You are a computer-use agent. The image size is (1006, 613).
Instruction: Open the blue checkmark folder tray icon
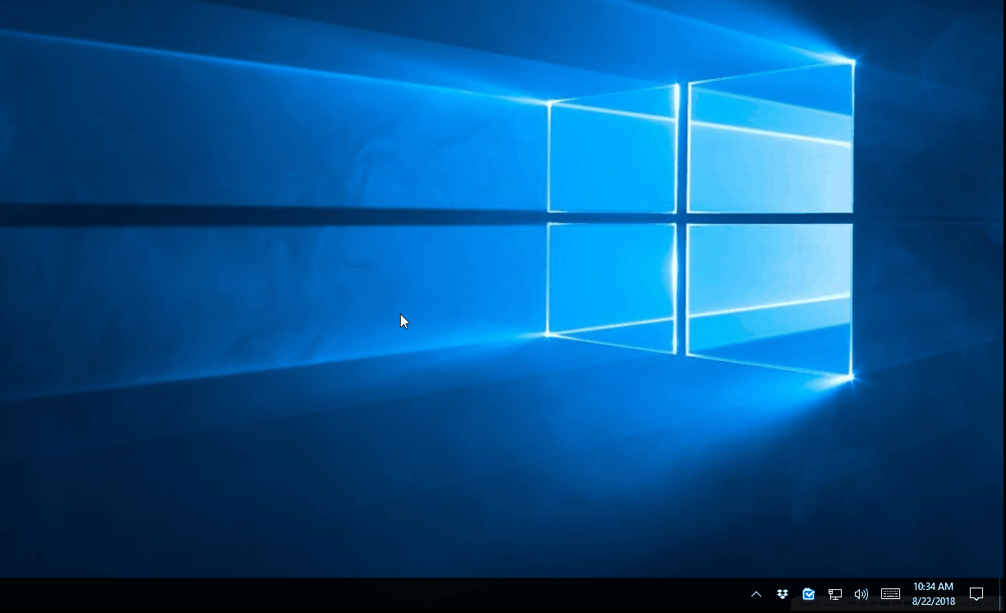pyautogui.click(x=809, y=594)
